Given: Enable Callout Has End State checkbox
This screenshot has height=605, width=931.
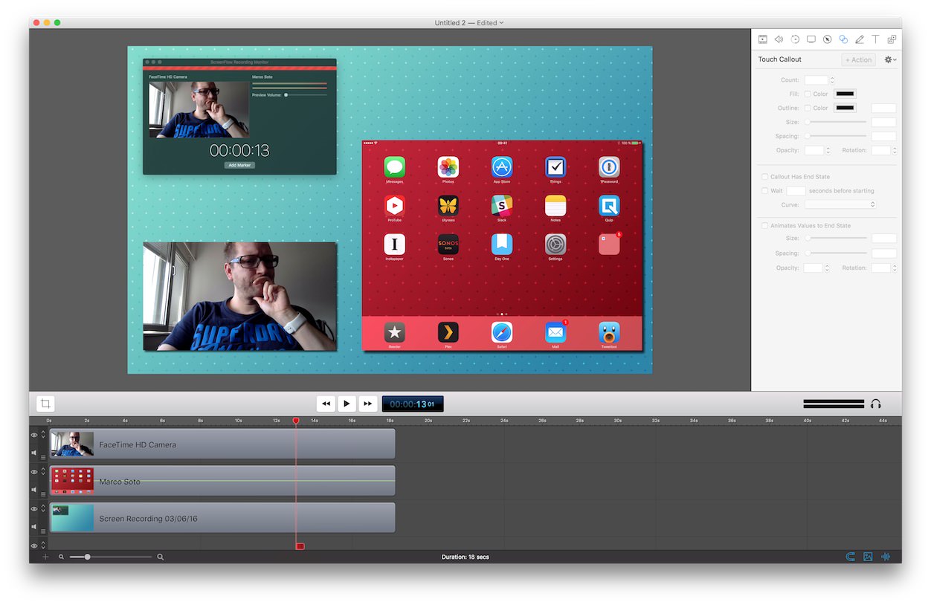Looking at the screenshot, I should pos(764,177).
